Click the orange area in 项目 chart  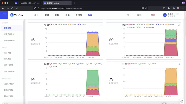(92, 40)
